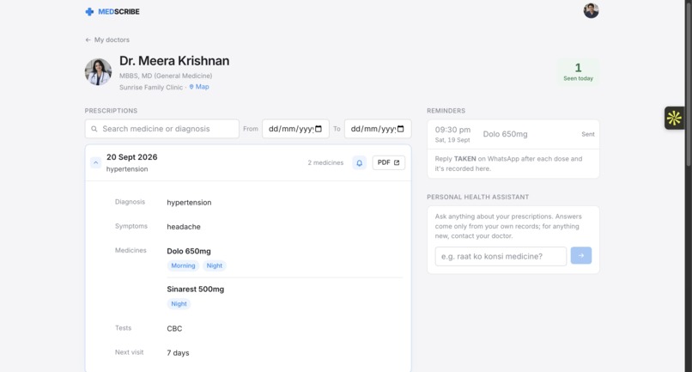Click the Seen today counter badge
The width and height of the screenshot is (692, 372).
tap(578, 72)
